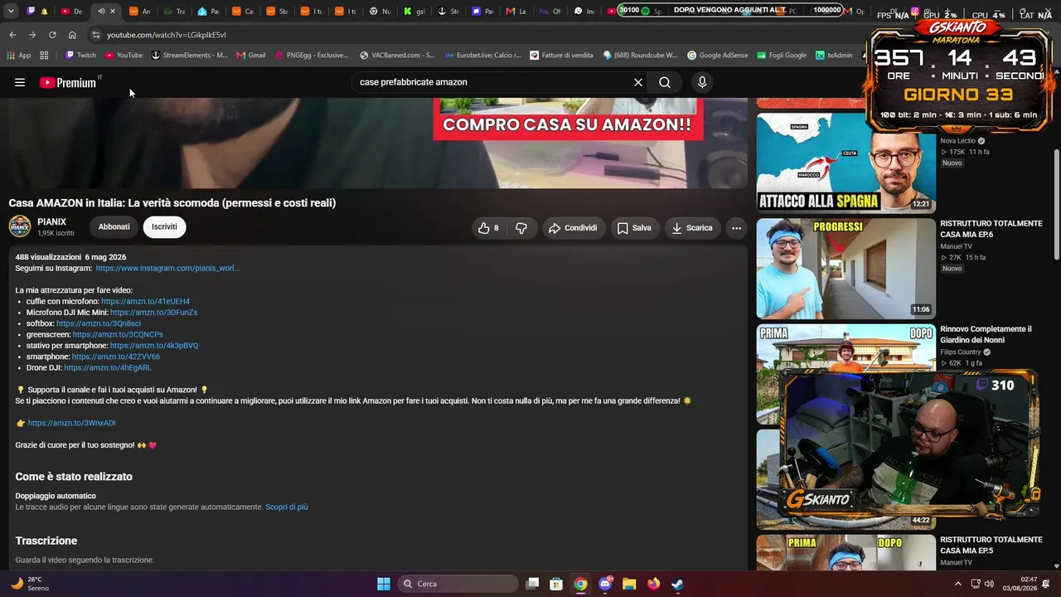
Task: Dislike the video with thumbs down
Action: (x=521, y=228)
